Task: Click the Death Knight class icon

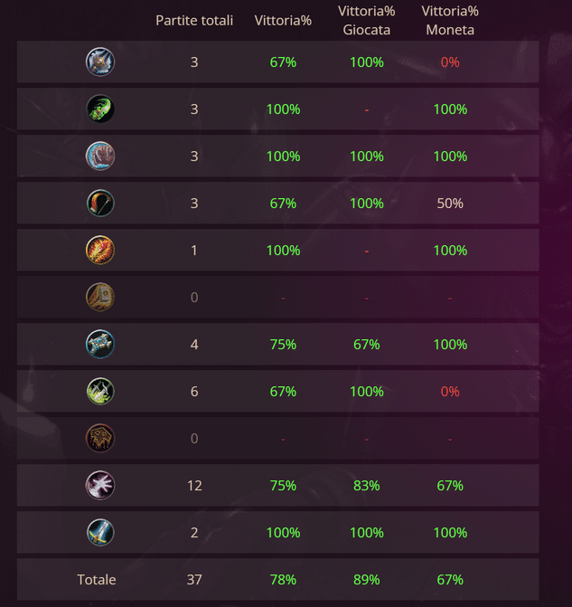Action: (x=99, y=62)
